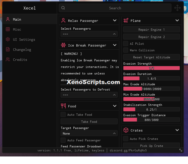
Task: Click Repair Engine 1 button
Action: pos(152,29)
